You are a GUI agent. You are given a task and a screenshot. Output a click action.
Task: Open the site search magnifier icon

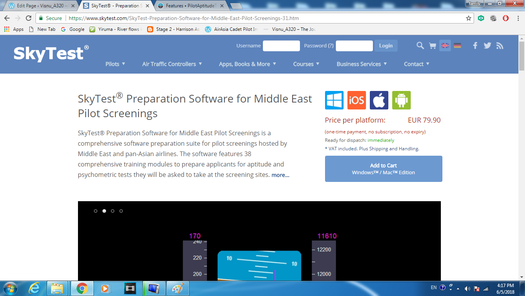coord(420,45)
